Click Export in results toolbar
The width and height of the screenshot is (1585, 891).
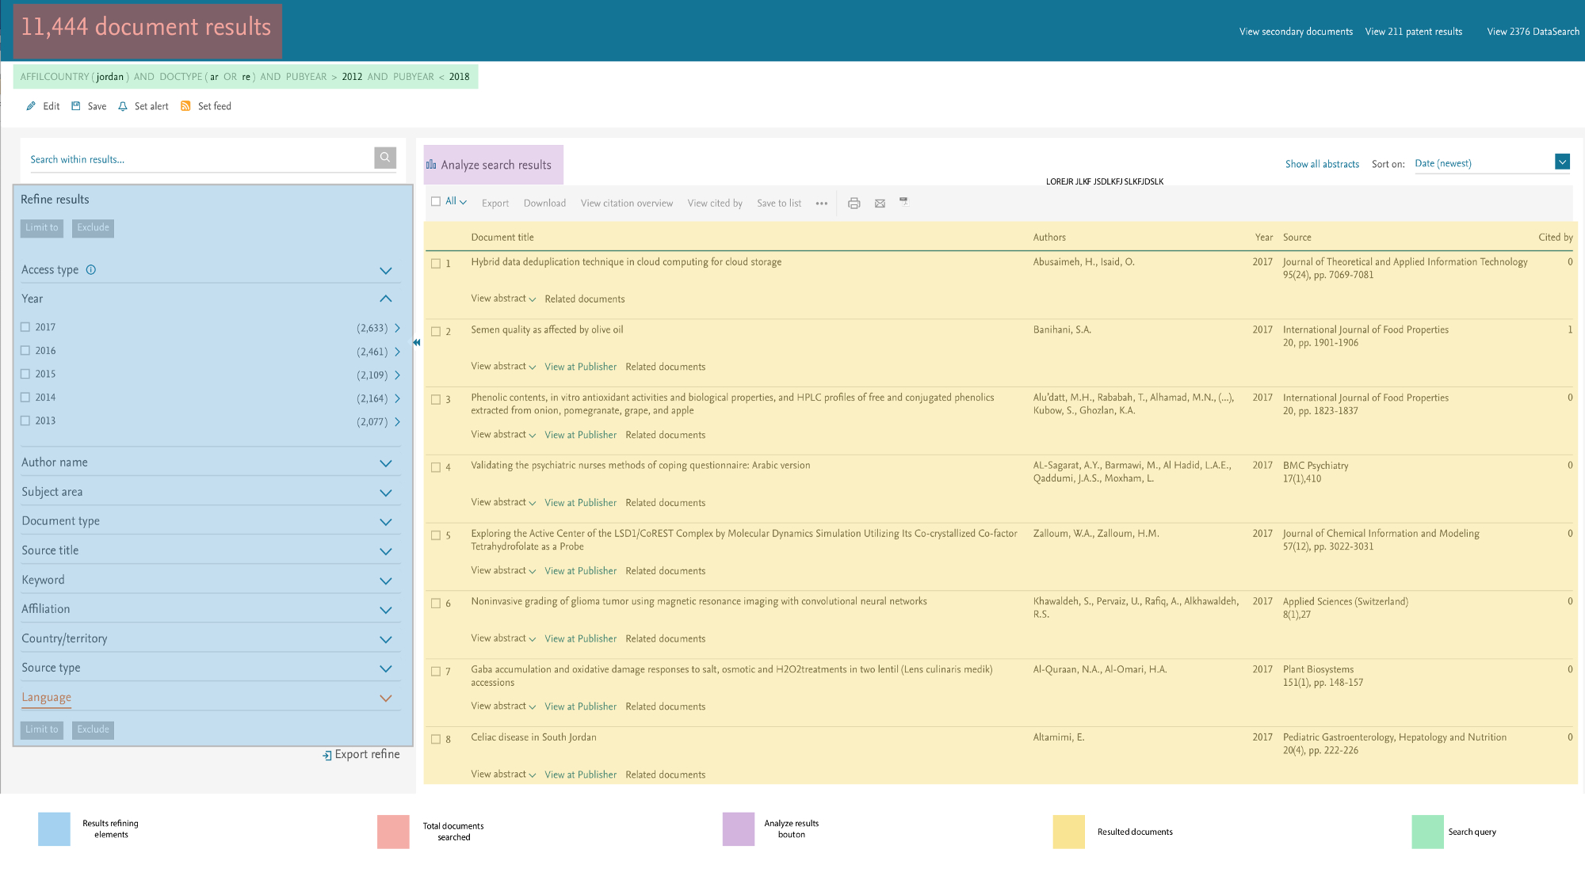click(495, 204)
